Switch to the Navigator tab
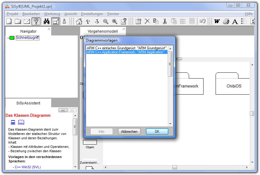The width and height of the screenshot is (260, 175). coord(28,31)
